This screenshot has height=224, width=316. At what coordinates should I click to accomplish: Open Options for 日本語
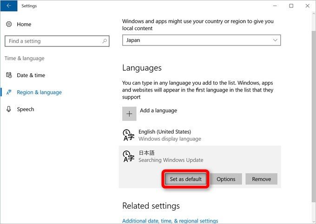pyautogui.click(x=226, y=179)
